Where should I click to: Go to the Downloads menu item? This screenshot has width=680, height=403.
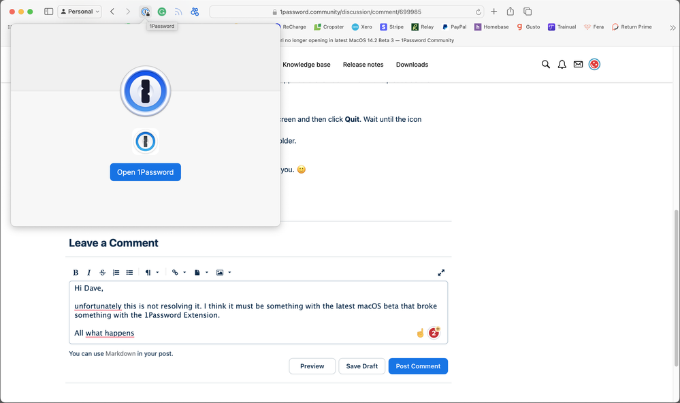[412, 65]
